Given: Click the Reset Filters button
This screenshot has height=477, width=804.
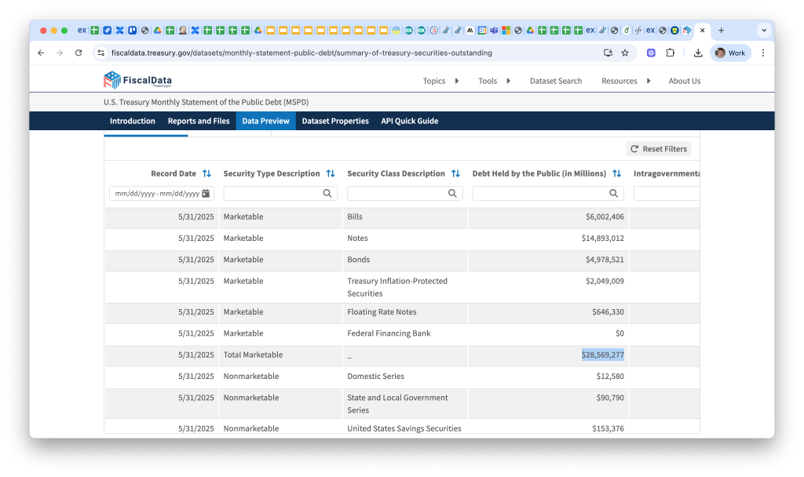Looking at the screenshot, I should pyautogui.click(x=658, y=149).
